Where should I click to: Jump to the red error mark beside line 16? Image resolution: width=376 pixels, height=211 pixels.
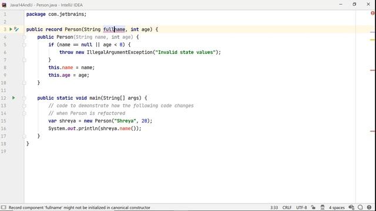pos(372,131)
